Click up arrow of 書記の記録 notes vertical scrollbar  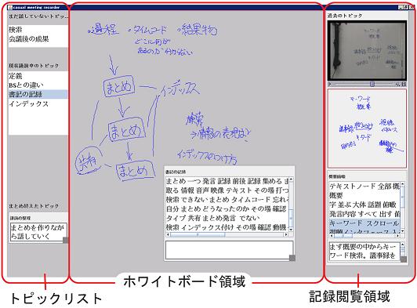(x=291, y=179)
